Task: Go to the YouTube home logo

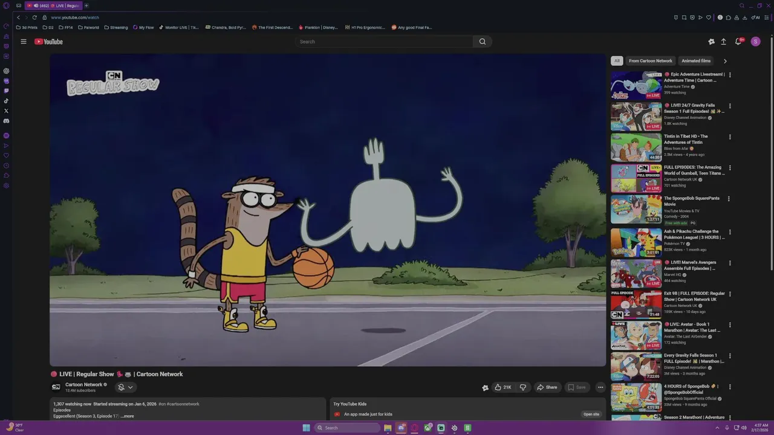Action: (48, 42)
